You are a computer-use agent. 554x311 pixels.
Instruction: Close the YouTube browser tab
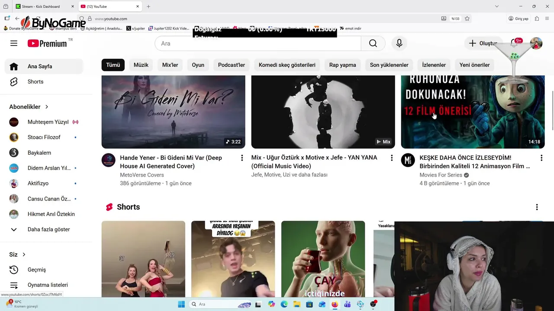click(138, 6)
